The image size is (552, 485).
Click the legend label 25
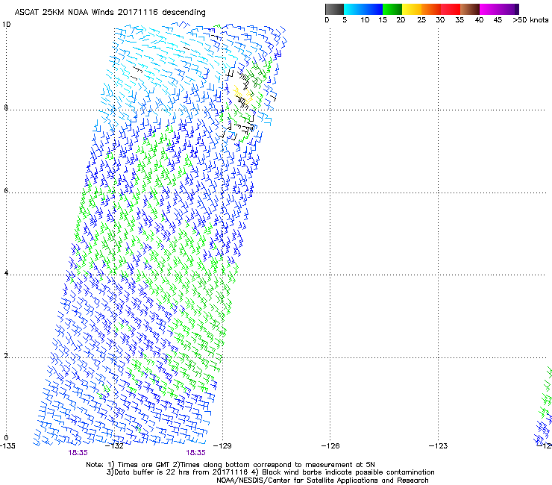421,20
